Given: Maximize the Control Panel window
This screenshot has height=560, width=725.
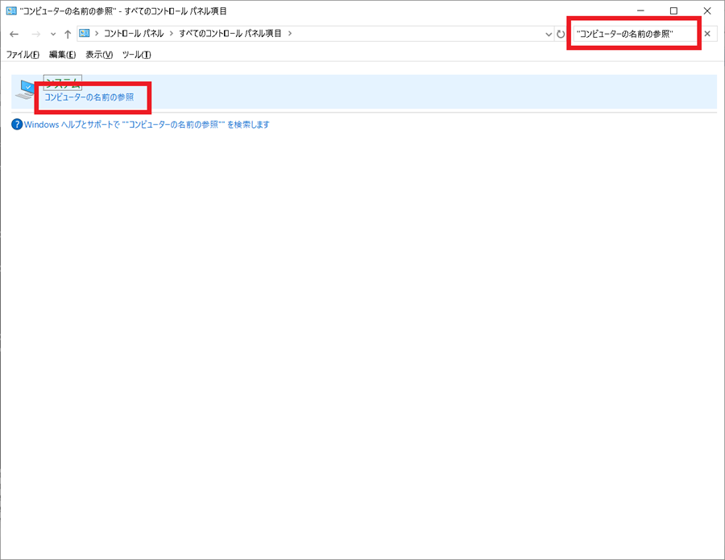Looking at the screenshot, I should [673, 11].
